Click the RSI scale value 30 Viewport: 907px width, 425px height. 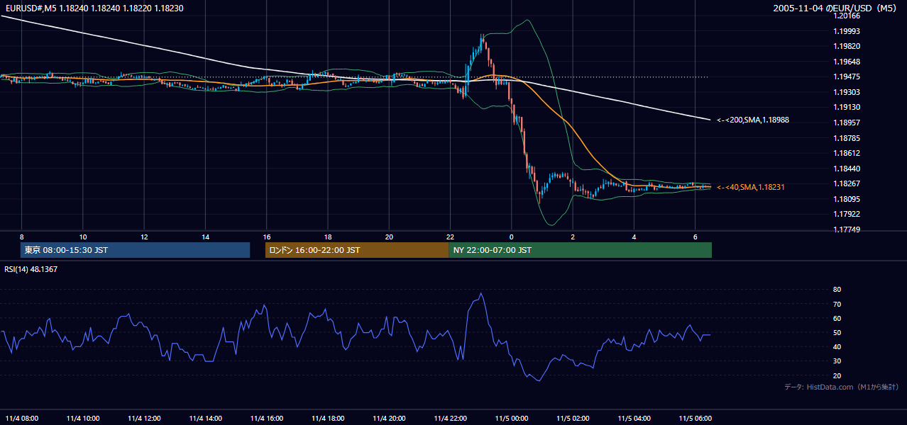837,361
